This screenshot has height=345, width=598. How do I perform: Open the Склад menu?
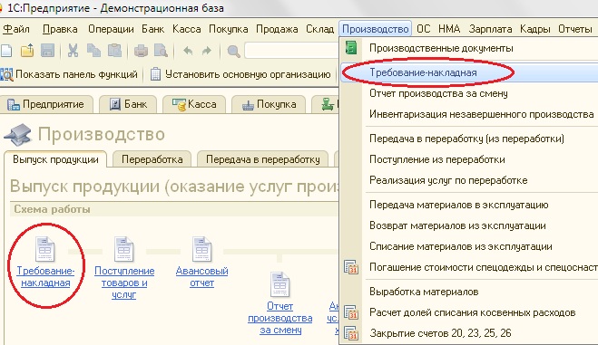(x=320, y=29)
